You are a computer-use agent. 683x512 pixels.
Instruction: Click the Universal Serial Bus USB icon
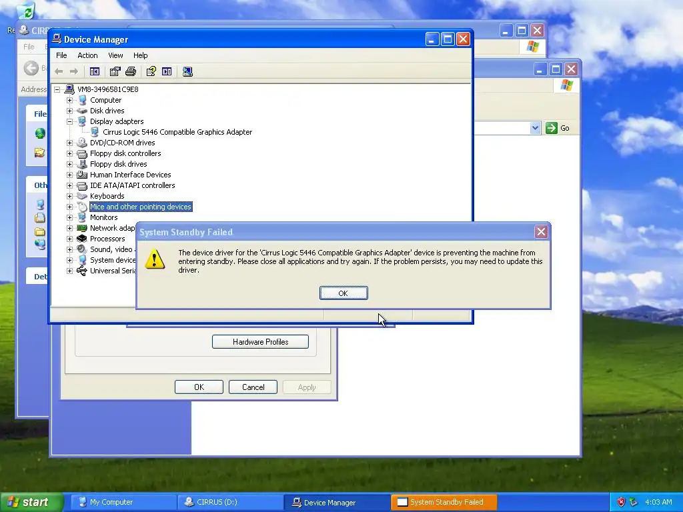(x=82, y=271)
